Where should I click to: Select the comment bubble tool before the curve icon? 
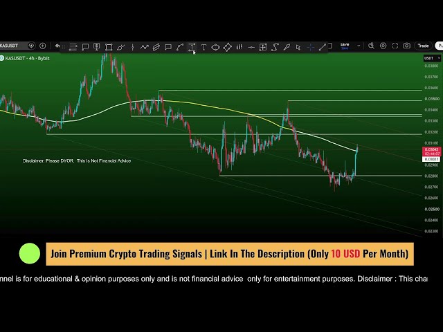[x=168, y=47]
